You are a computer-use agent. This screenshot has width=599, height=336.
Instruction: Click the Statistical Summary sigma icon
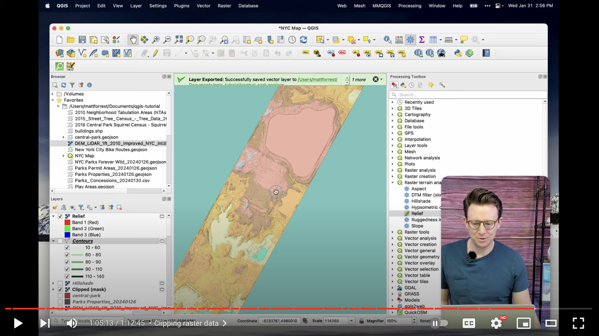point(422,40)
